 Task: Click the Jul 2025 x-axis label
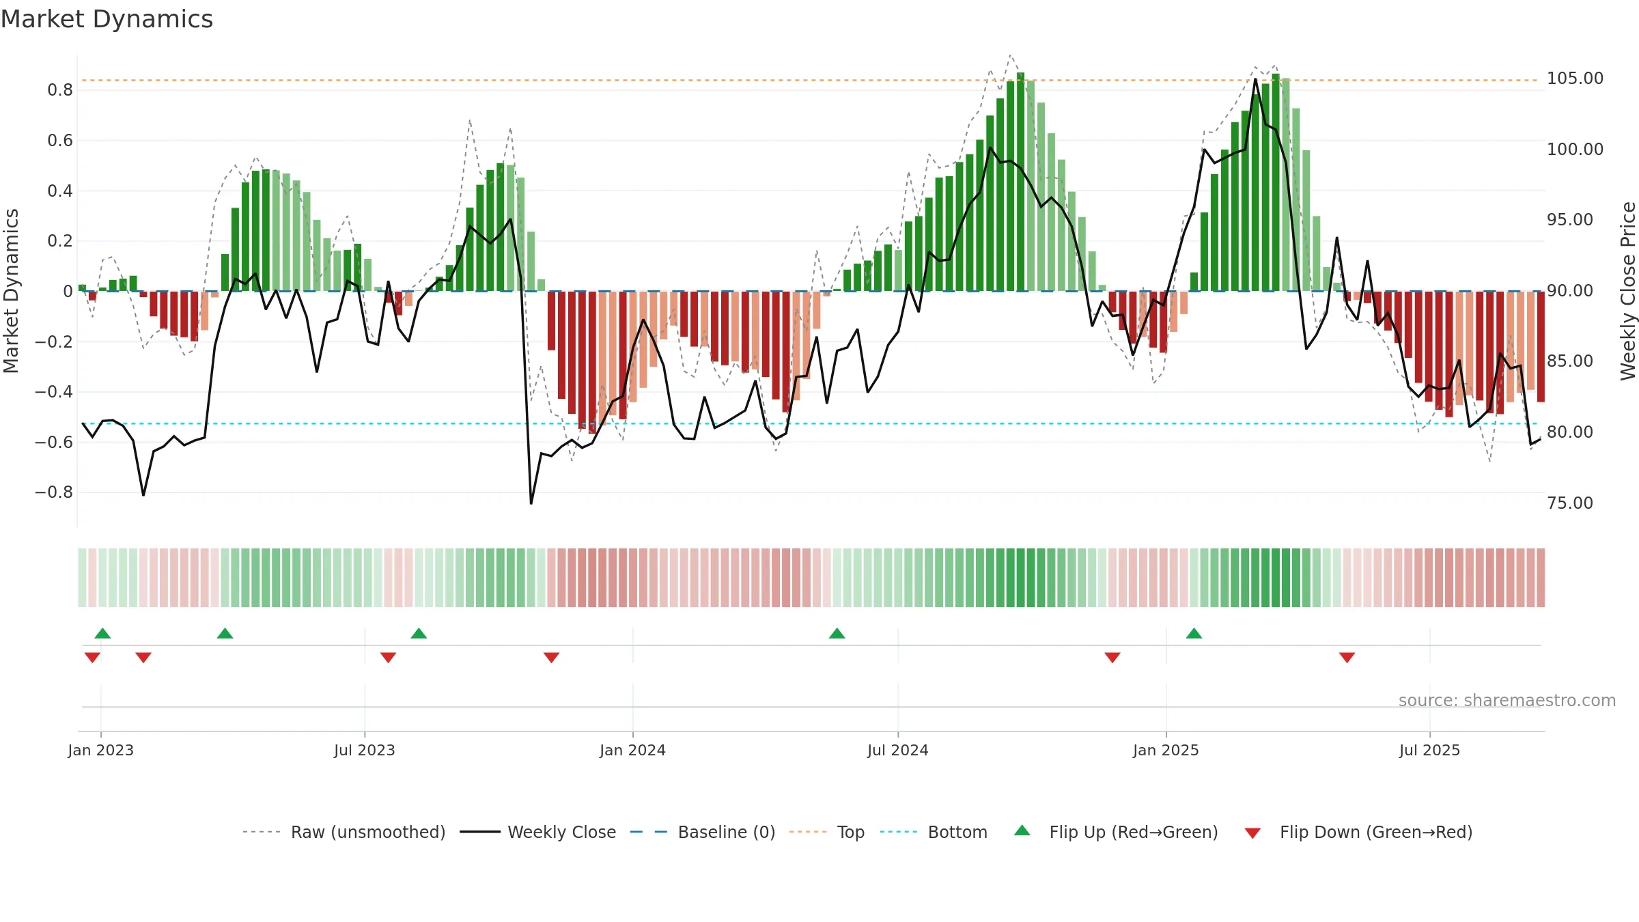1430,750
